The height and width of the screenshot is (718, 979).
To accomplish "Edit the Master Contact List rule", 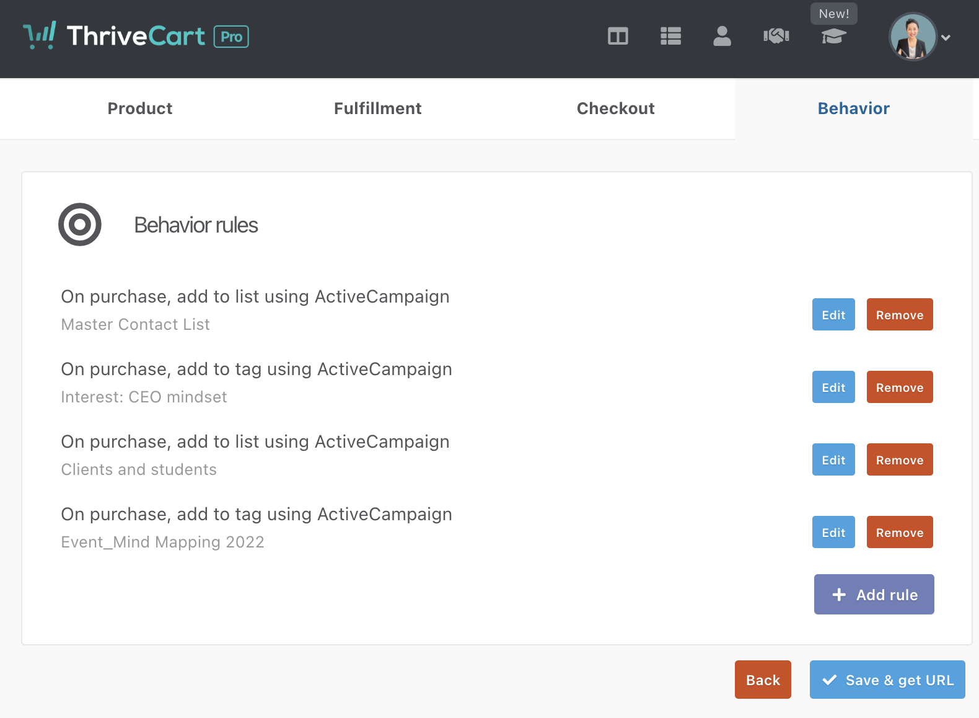I will click(x=833, y=314).
